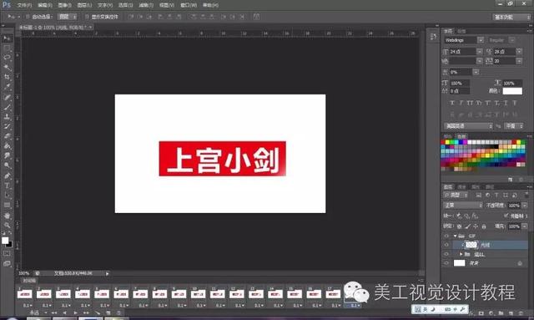This screenshot has height=320, width=534.
Task: Select the Path Selection tool
Action: coord(7,196)
